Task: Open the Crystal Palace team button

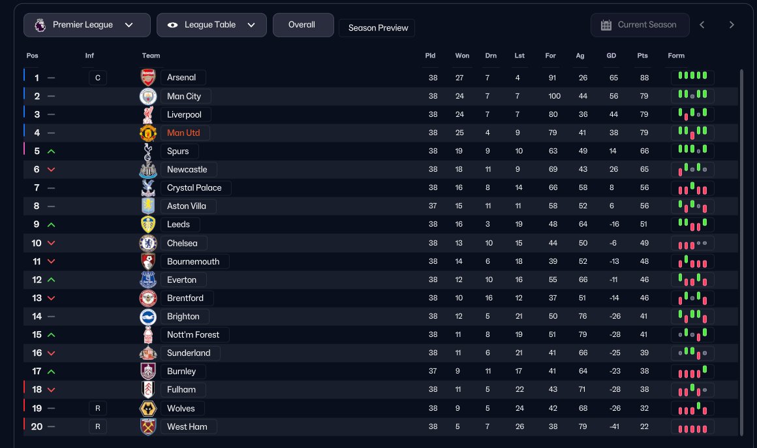Action: (x=194, y=188)
